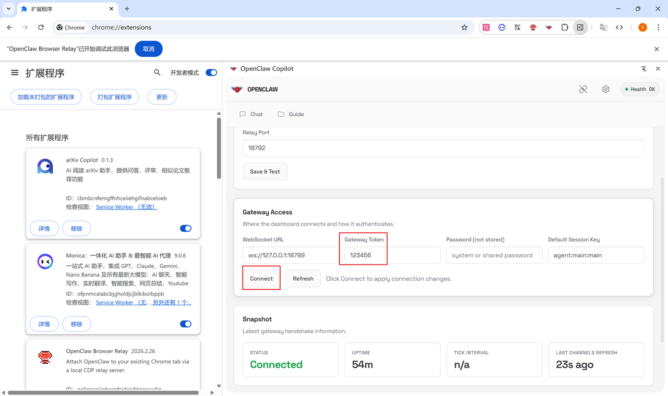Turn off 开发者模式 developer mode switch
Screen dimensions: 668x396
pos(211,73)
